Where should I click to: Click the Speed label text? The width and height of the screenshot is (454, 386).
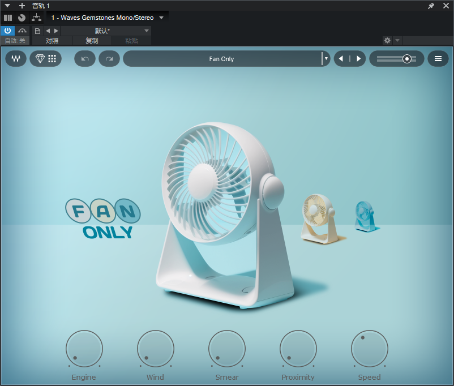(370, 377)
